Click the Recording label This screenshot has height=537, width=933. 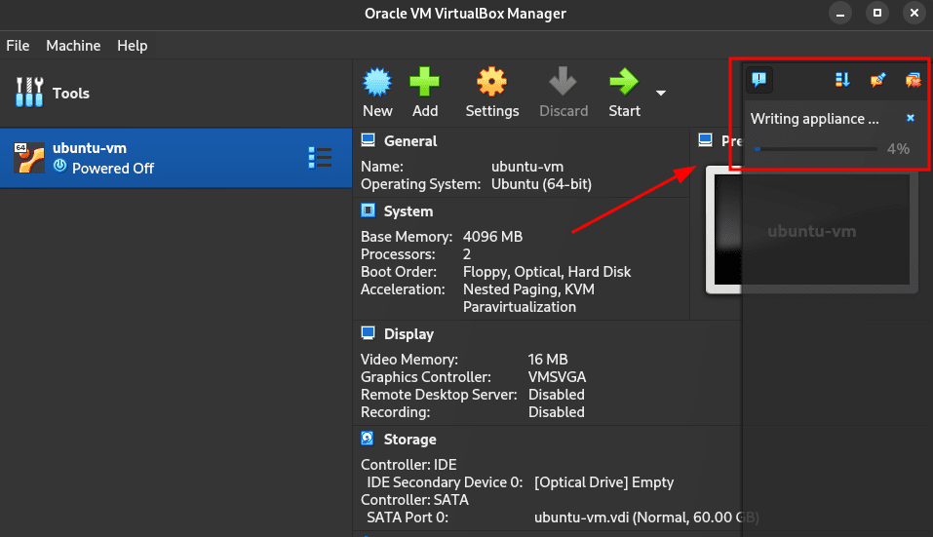point(395,412)
